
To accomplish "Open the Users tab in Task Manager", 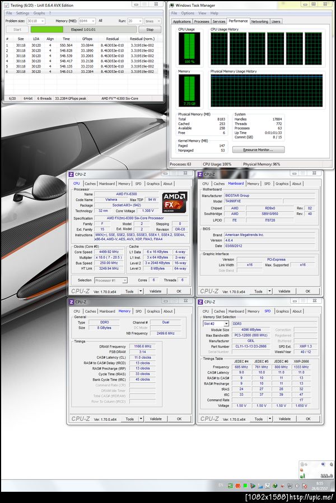I will tap(276, 21).
